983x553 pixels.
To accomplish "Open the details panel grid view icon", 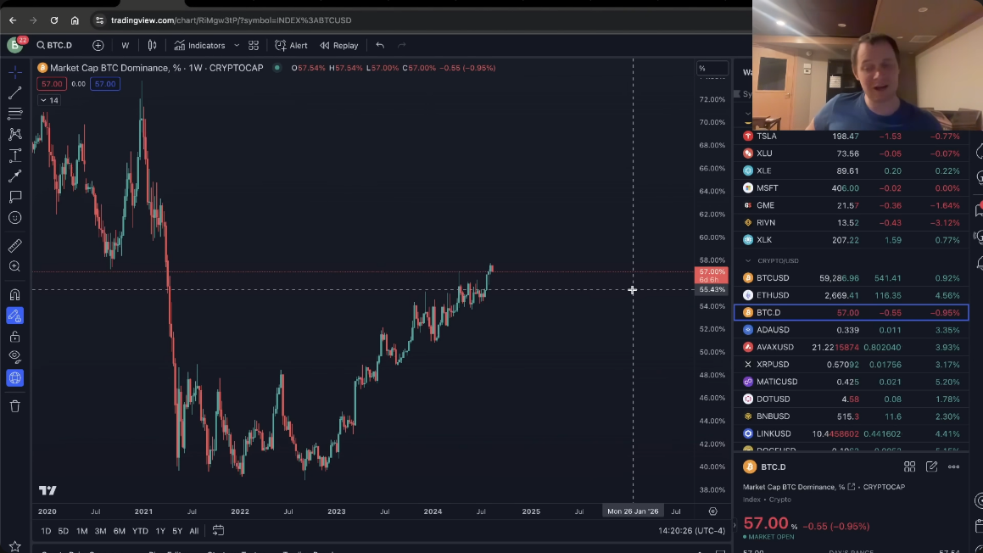I will pos(909,466).
